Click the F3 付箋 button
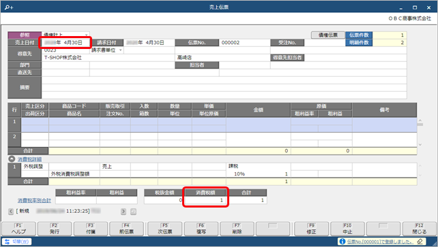 pos(91,229)
